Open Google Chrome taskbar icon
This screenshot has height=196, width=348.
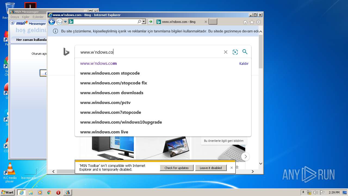pos(49,192)
